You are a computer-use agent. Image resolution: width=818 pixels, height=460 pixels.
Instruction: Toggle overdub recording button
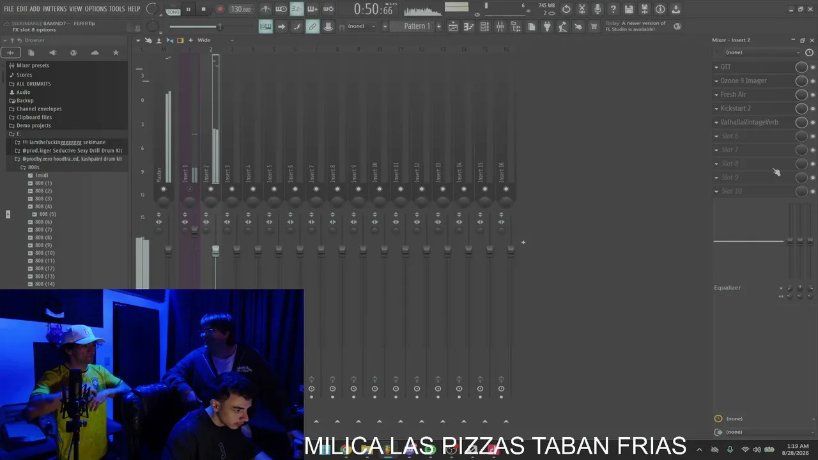[313, 9]
